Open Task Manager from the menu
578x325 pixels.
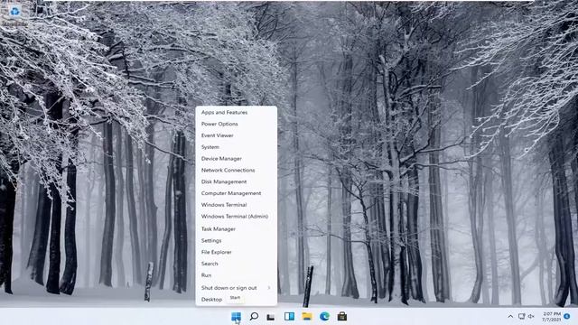point(237,228)
